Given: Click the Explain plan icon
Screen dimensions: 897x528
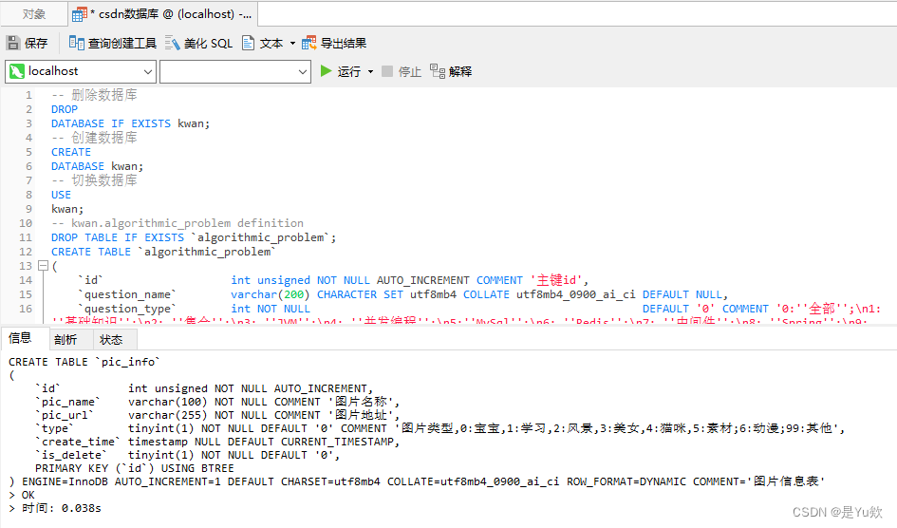Looking at the screenshot, I should [438, 71].
